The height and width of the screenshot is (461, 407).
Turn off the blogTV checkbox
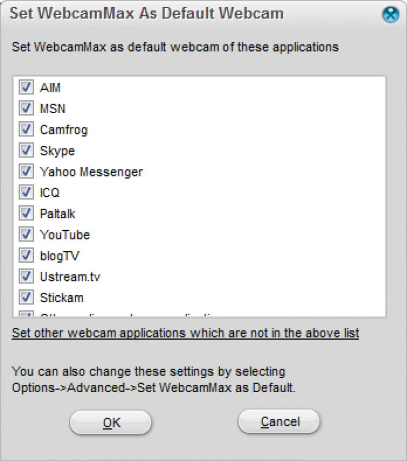[x=26, y=255]
